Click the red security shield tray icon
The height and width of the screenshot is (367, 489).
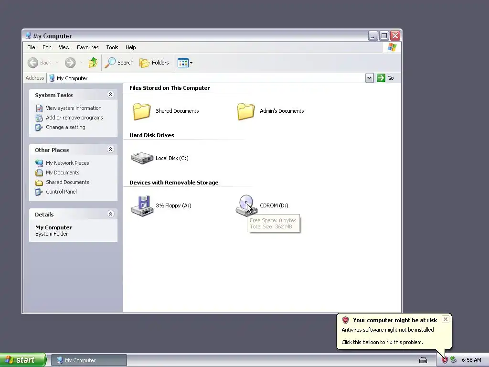tap(444, 360)
